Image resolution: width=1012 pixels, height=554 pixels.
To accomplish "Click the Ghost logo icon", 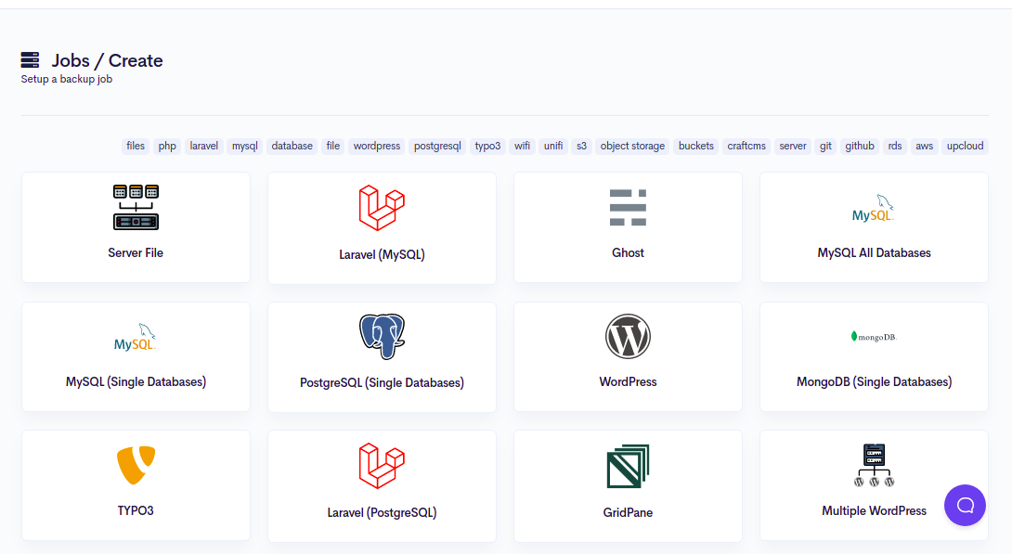I will [628, 208].
